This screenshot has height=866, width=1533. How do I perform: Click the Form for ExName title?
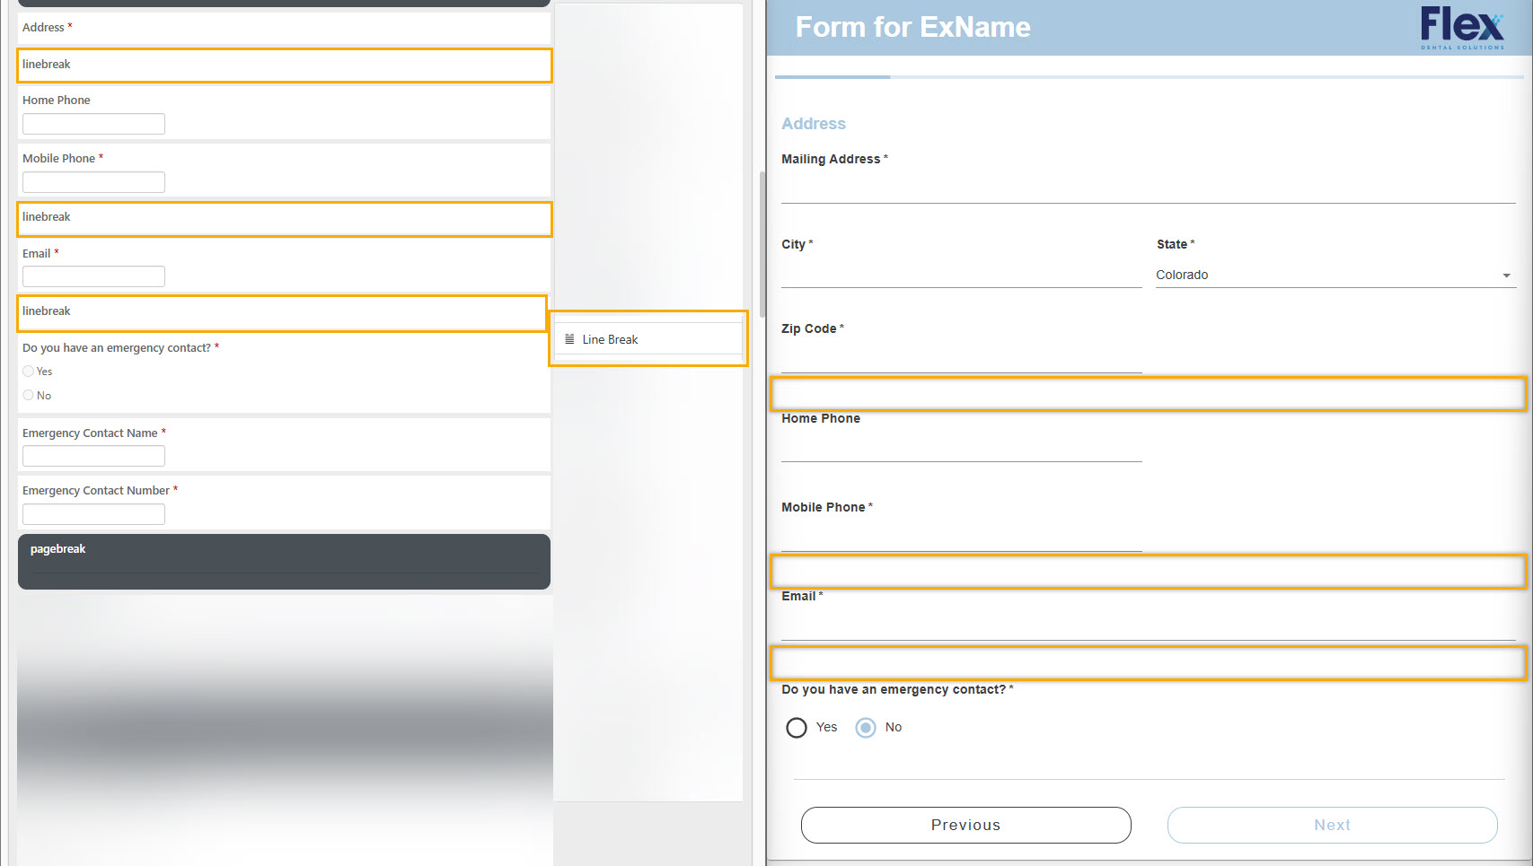[x=912, y=27]
